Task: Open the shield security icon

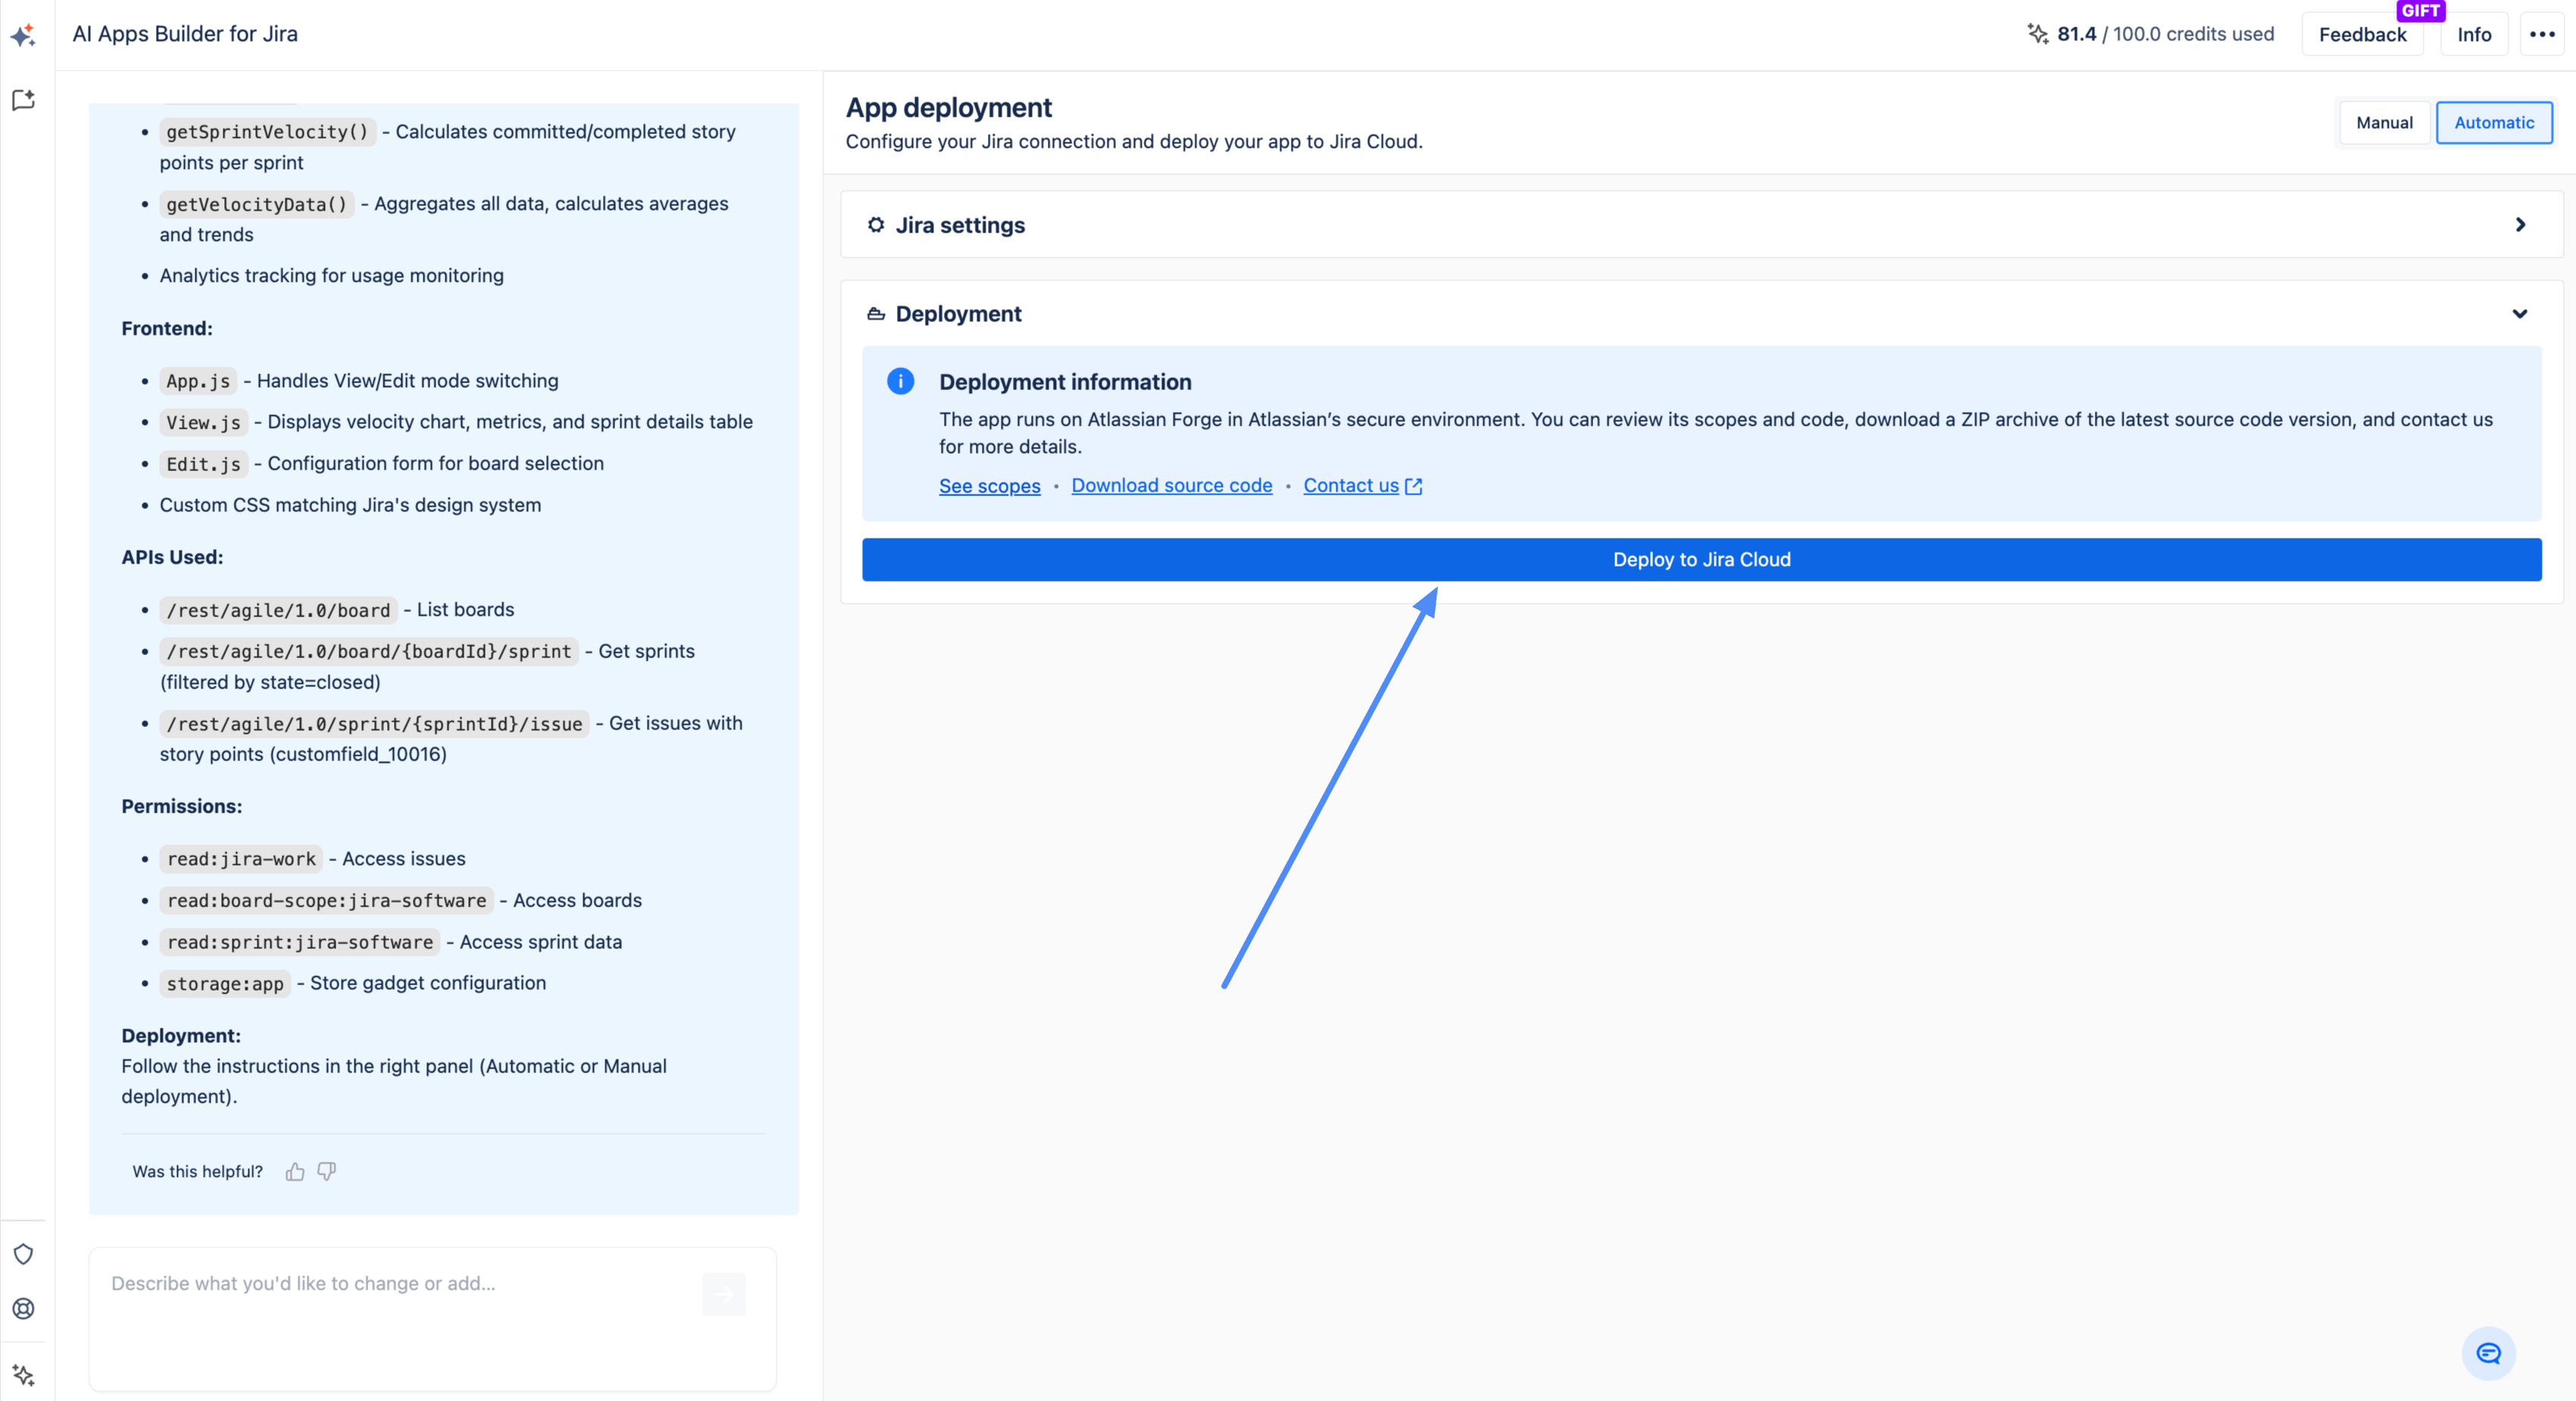Action: pos(24,1254)
